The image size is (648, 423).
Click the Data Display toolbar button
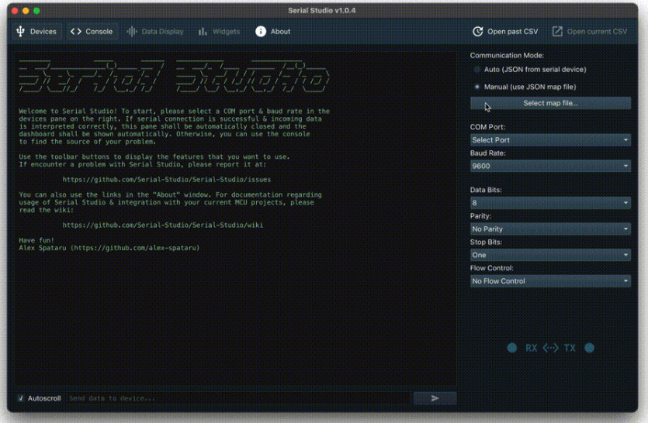click(x=155, y=31)
